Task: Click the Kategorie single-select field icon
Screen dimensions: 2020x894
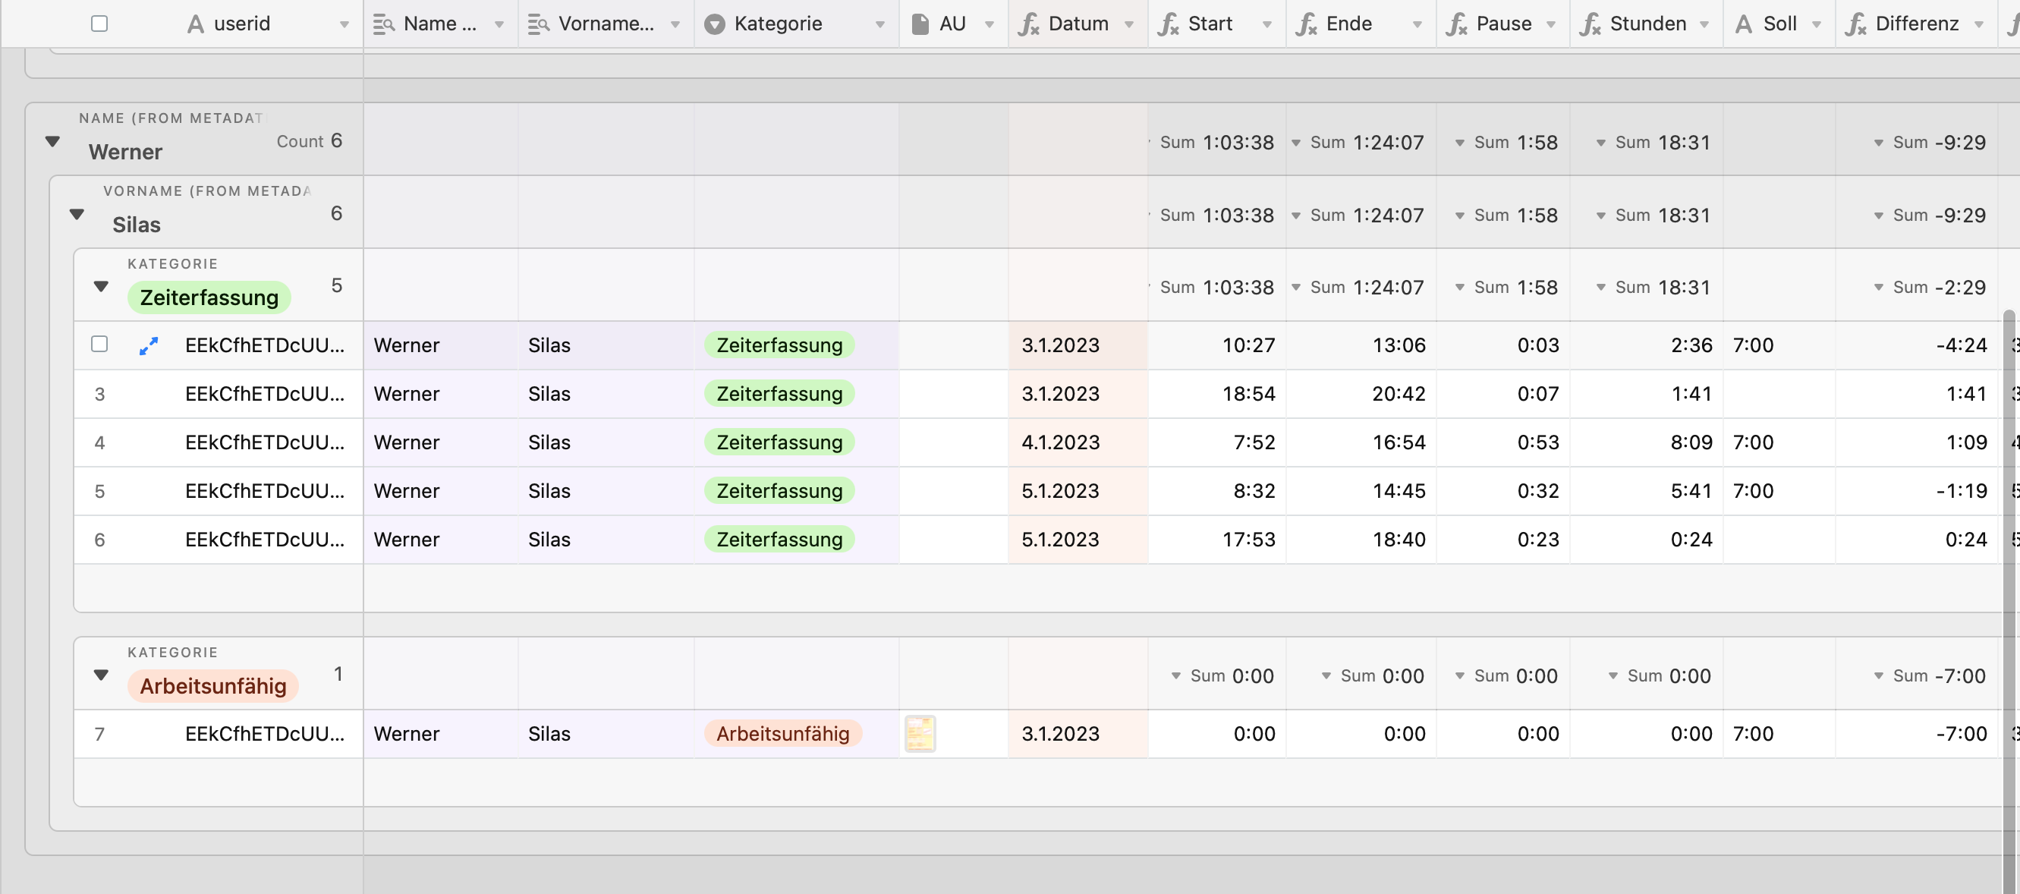Action: point(714,24)
